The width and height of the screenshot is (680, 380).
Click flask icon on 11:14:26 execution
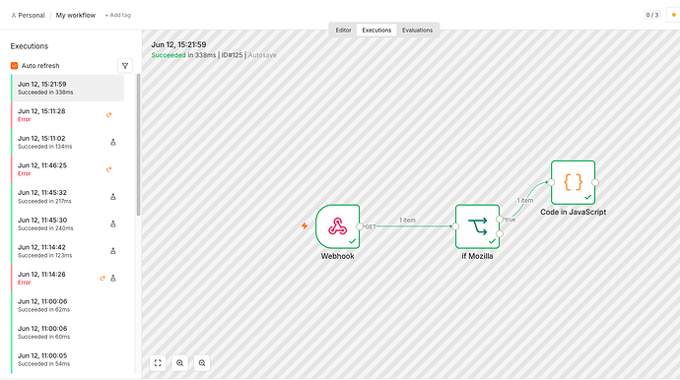point(113,279)
